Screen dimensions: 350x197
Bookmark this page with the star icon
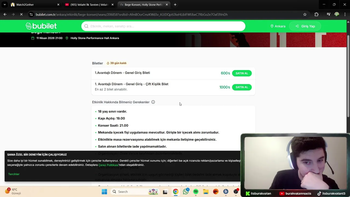(305, 15)
